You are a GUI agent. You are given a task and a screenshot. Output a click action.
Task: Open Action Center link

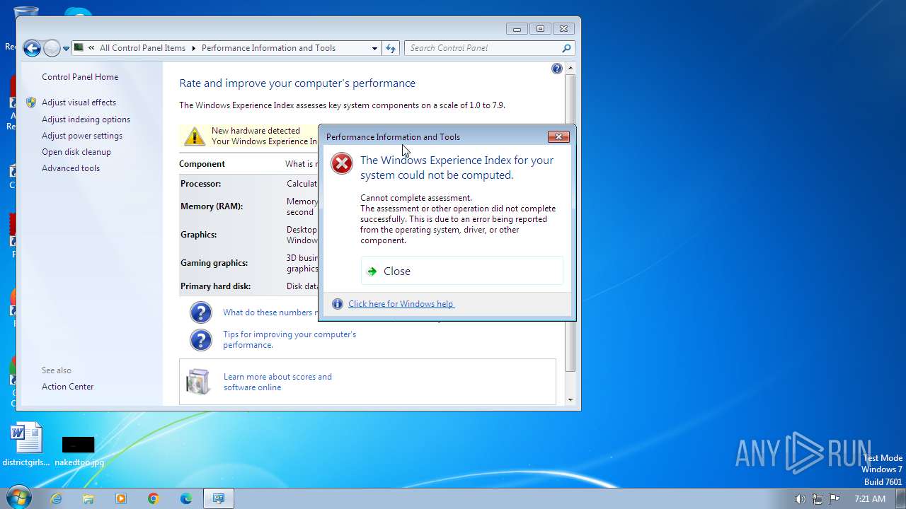67,387
